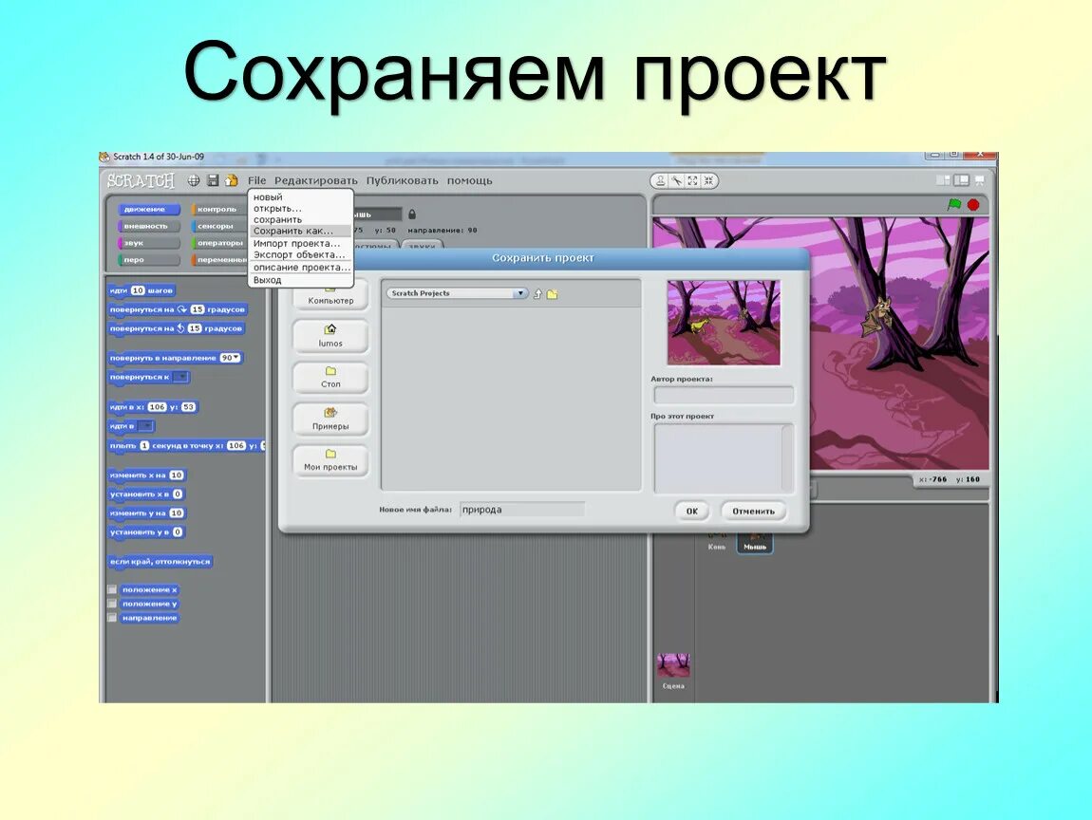
Task: Click the green flag to start scripts
Action: (x=954, y=205)
